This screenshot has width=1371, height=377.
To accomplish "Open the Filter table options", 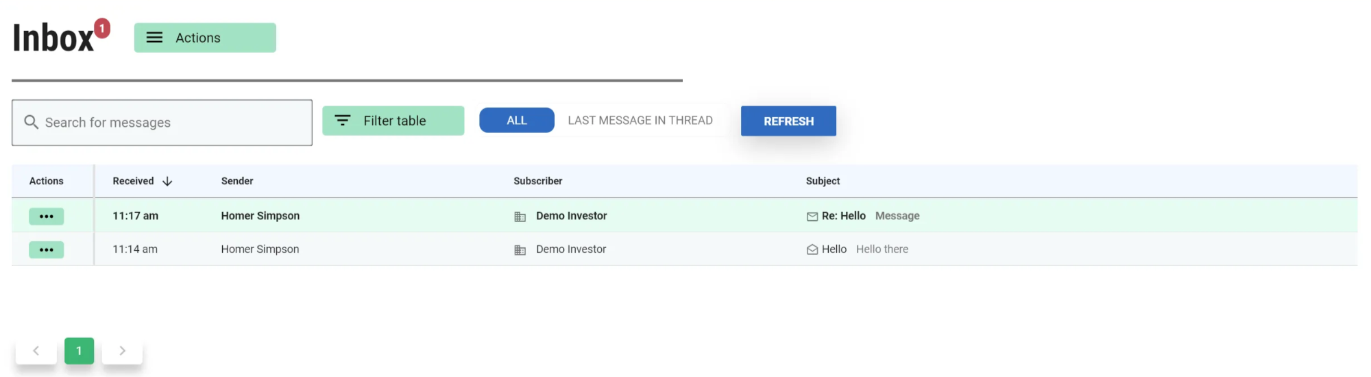I will coord(393,121).
